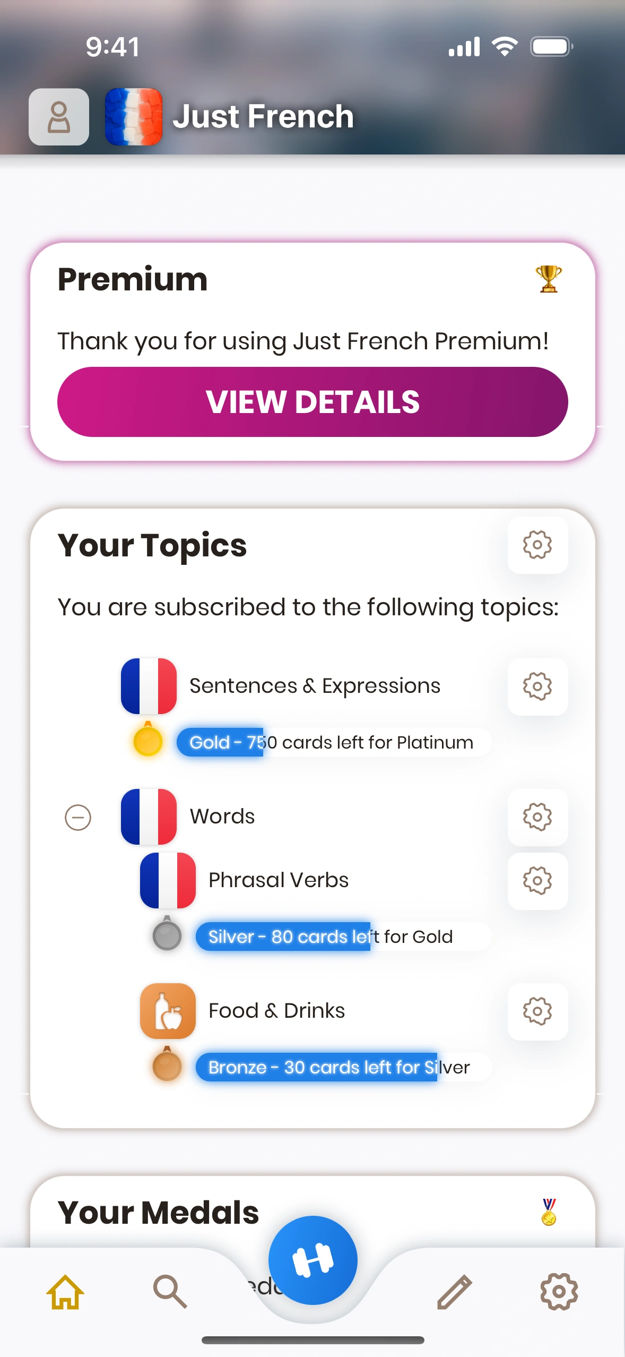Select the Sentences & Expressions topic
625x1357 pixels.
(315, 686)
